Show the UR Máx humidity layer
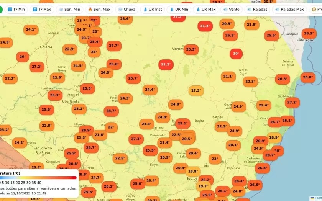Viewport: 322px width, 201px height. click(206, 9)
